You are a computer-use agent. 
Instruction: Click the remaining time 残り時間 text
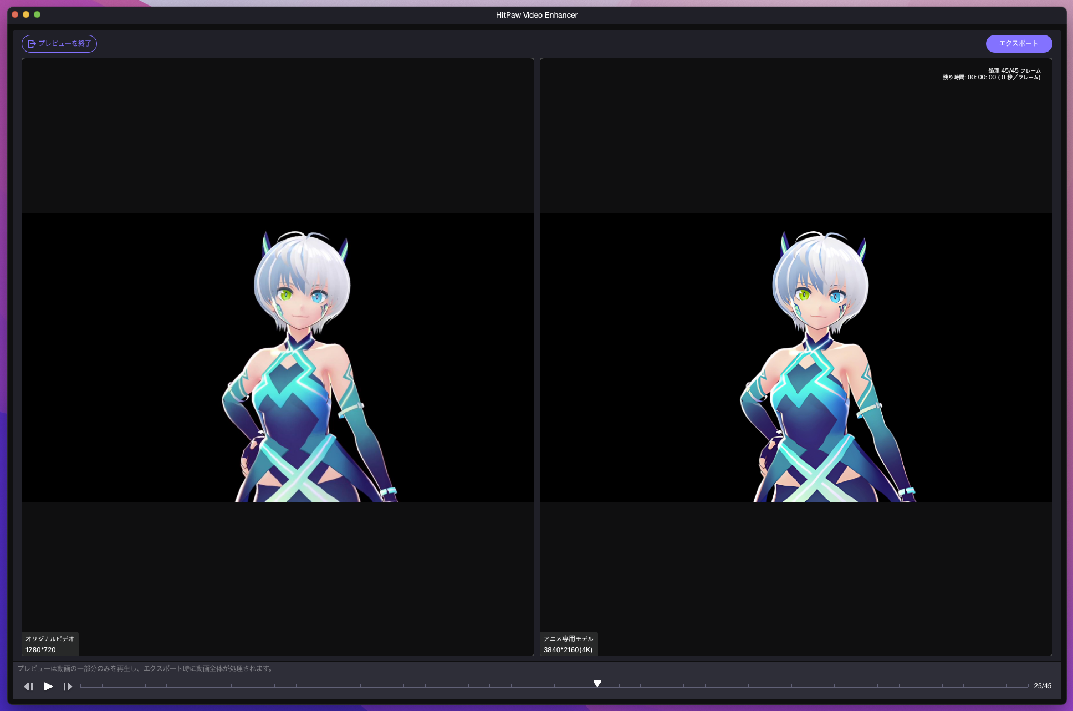[x=992, y=78]
